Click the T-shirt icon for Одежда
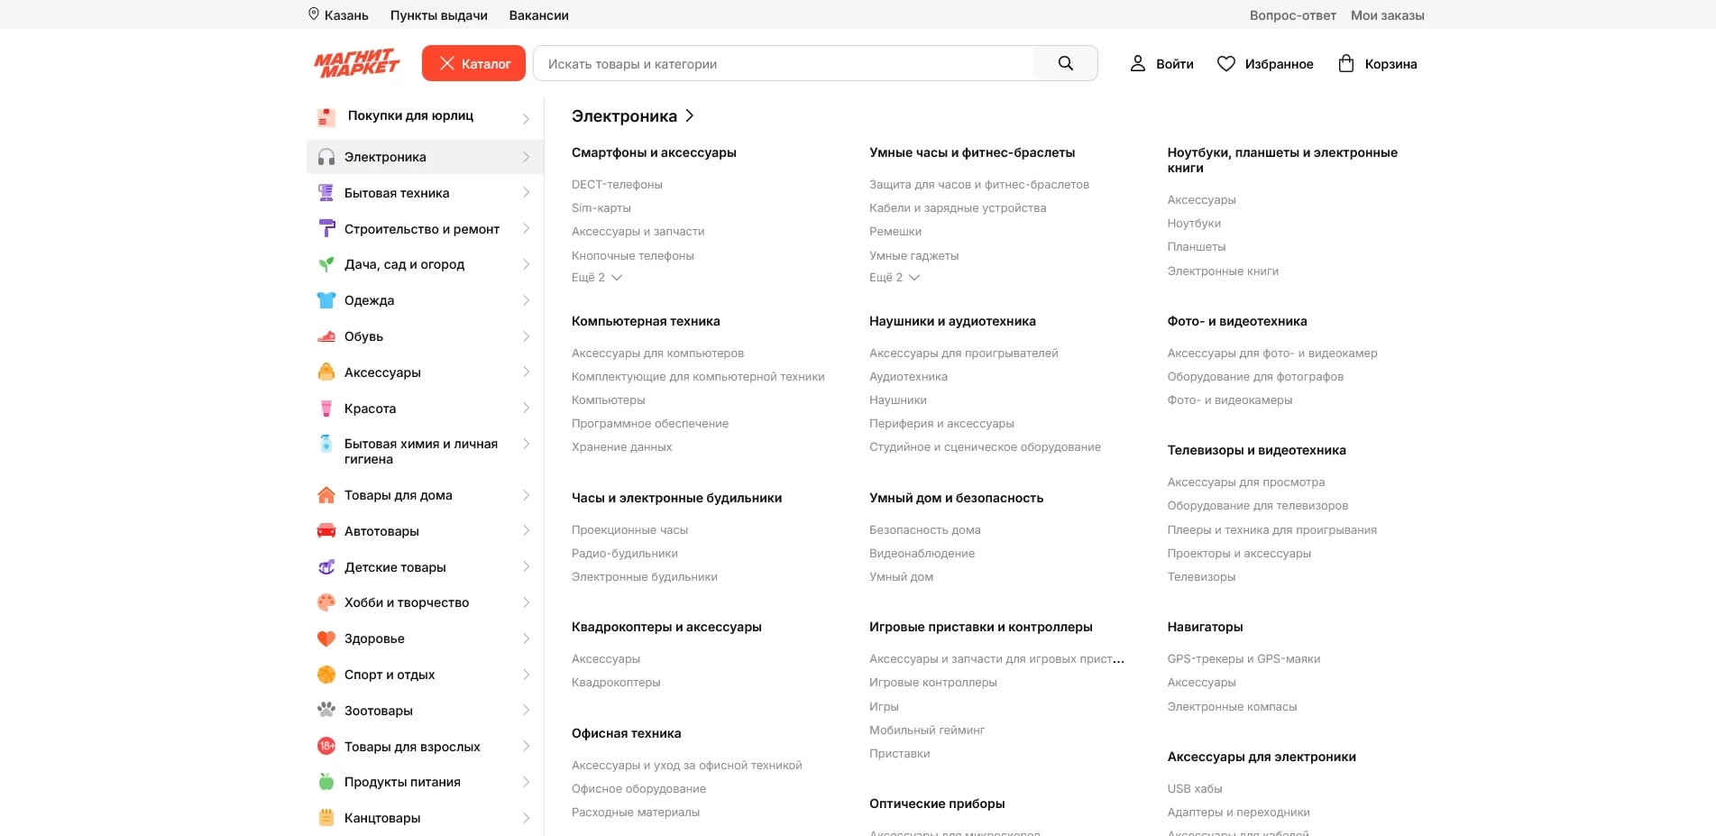Viewport: 1716px width, 836px height. coord(326,300)
